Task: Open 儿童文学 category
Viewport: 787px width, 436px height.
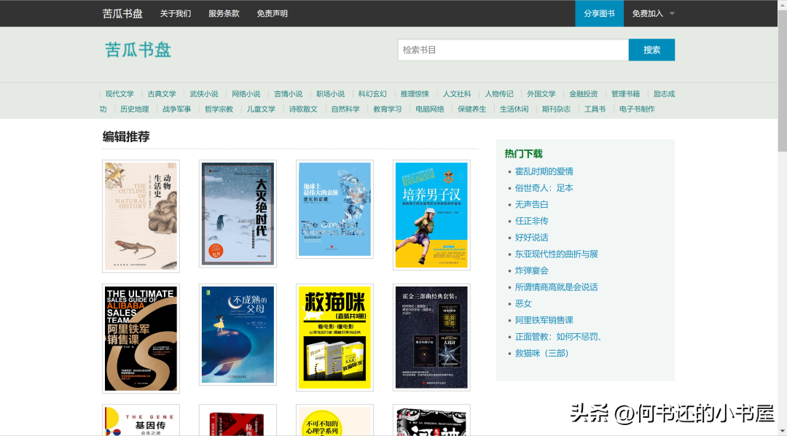Action: (x=261, y=109)
